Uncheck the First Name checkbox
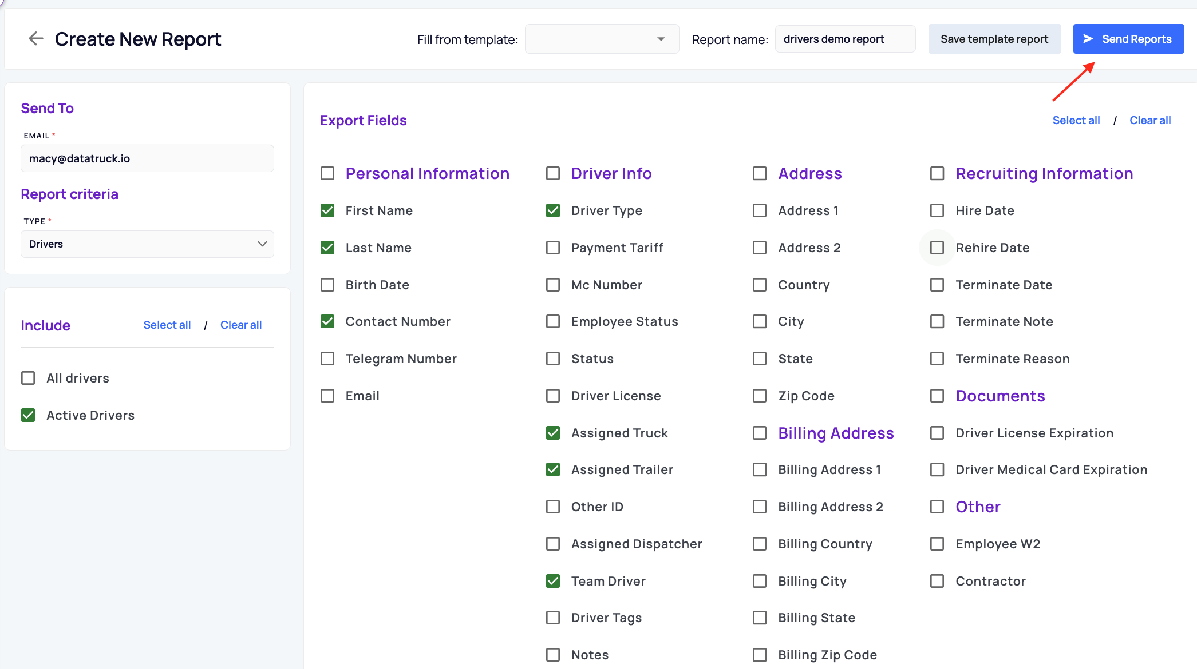 pyautogui.click(x=327, y=210)
